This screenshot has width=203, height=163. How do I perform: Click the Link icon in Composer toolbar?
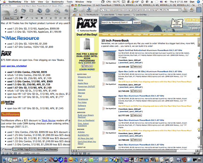point(66,11)
